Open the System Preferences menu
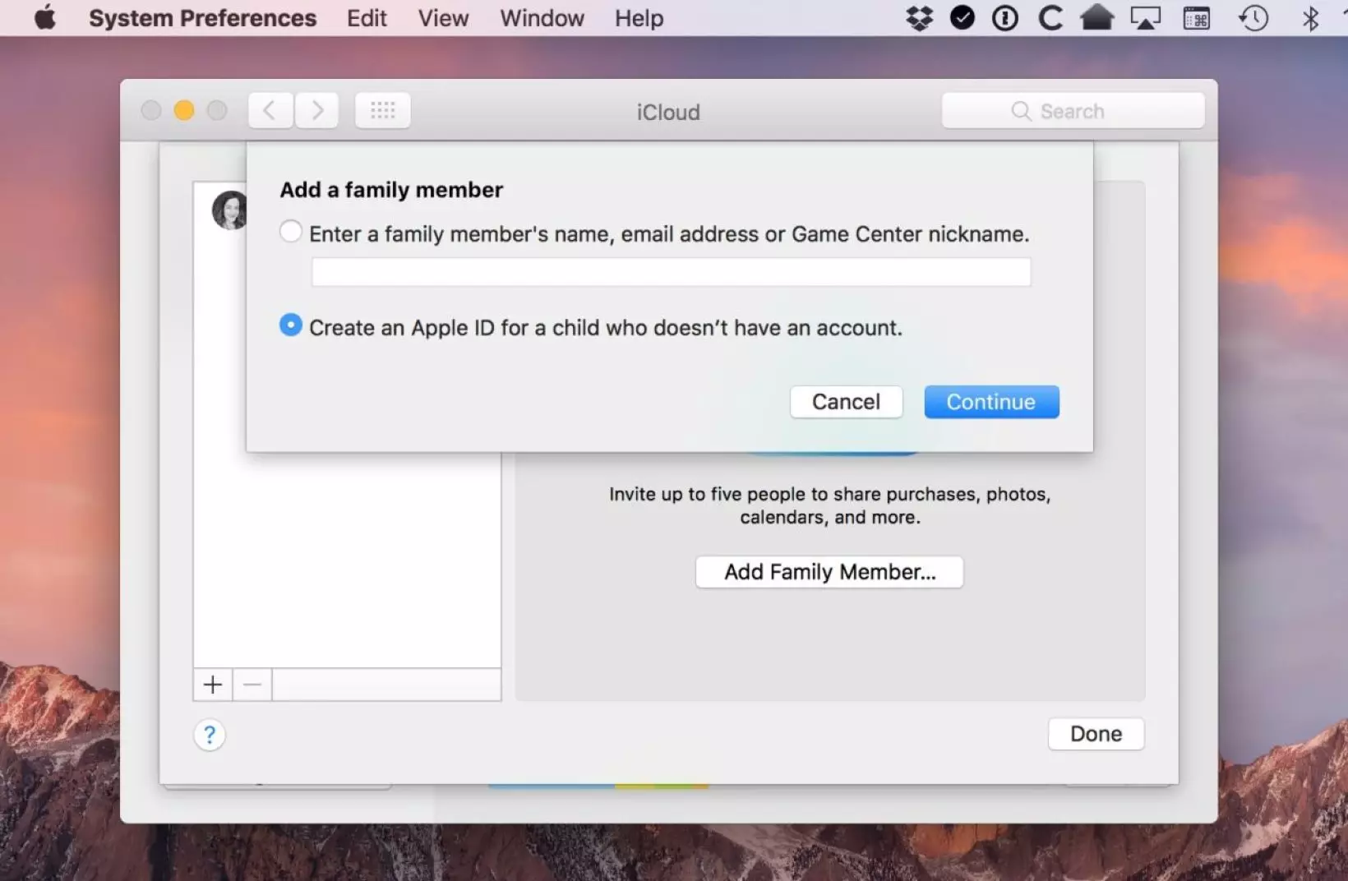This screenshot has height=881, width=1348. 202,18
